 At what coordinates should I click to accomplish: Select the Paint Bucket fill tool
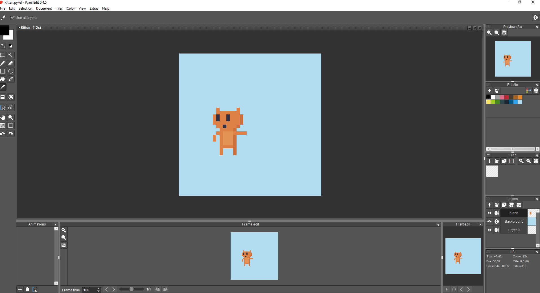pyautogui.click(x=3, y=79)
